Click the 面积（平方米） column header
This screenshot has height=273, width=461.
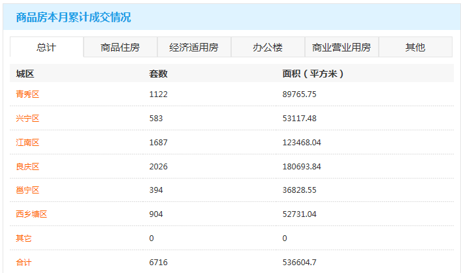click(313, 74)
